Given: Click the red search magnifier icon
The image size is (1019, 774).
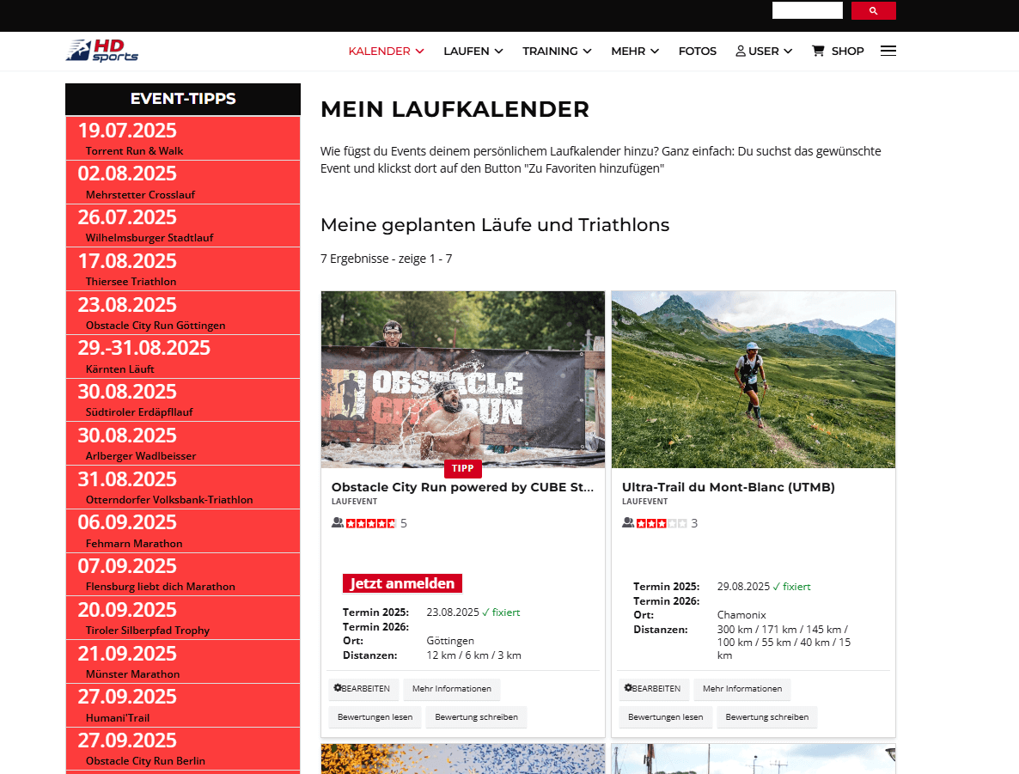Looking at the screenshot, I should click(873, 9).
